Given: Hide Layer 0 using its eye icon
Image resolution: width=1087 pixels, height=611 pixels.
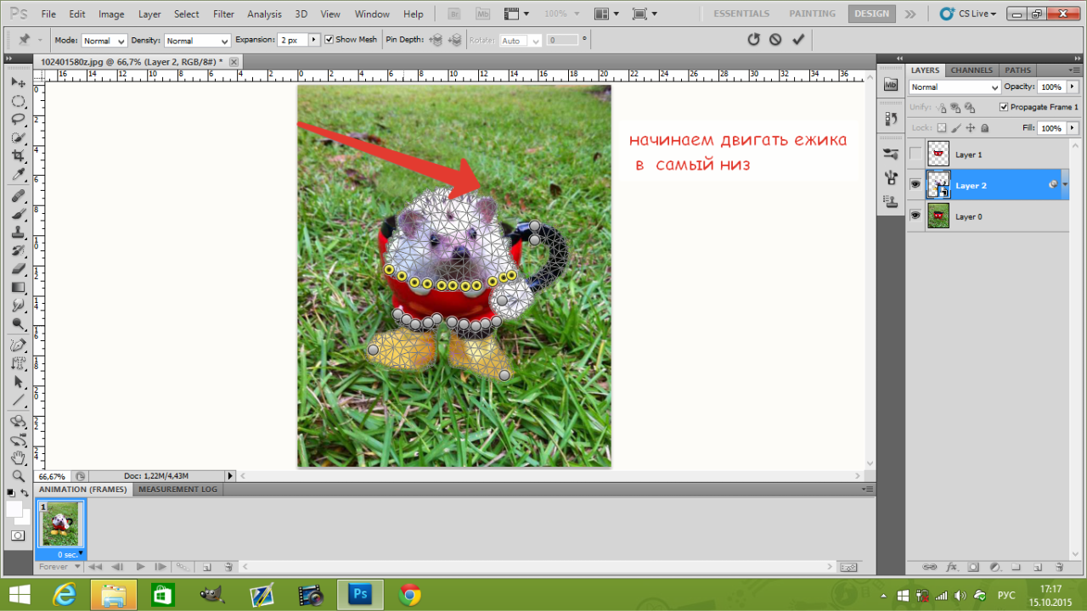Looking at the screenshot, I should coord(915,216).
